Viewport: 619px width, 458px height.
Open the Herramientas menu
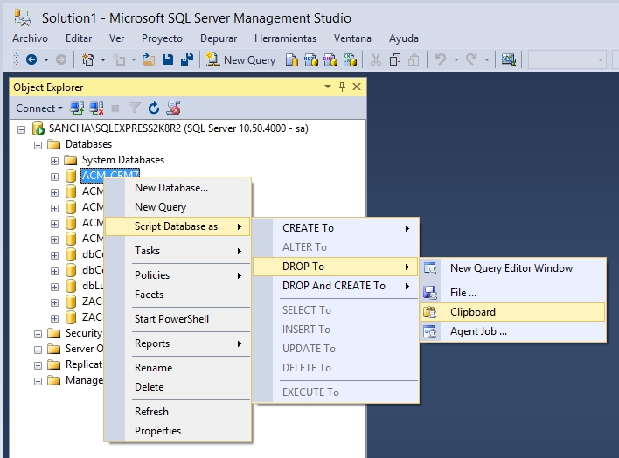(285, 38)
